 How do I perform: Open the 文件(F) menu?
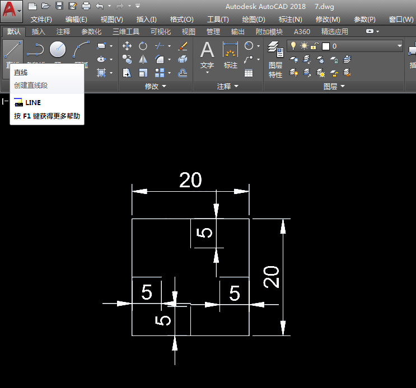41,19
